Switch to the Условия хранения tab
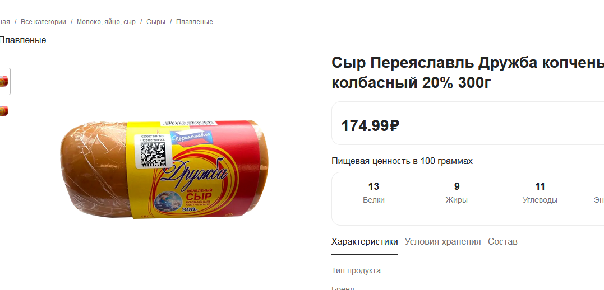The height and width of the screenshot is (290, 604). (x=442, y=242)
